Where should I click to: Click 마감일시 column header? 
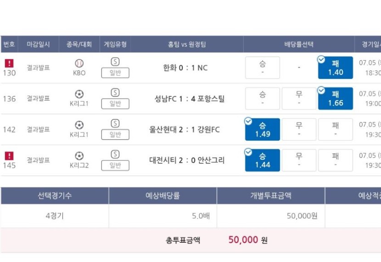(39, 44)
